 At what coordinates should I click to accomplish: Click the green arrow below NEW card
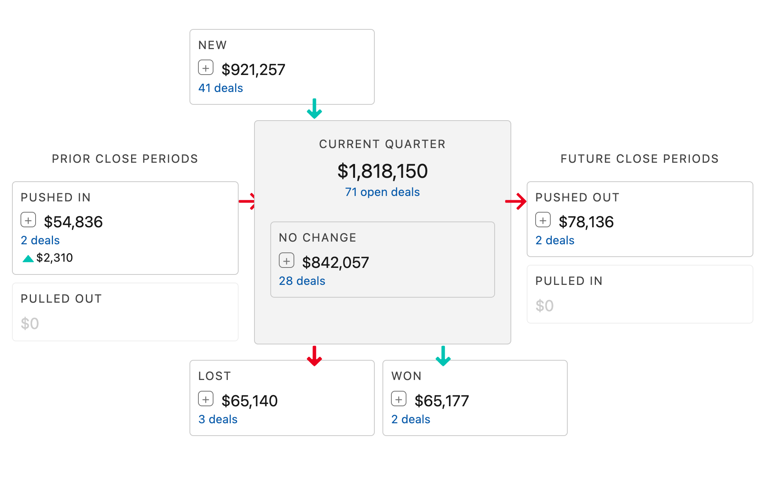314,109
